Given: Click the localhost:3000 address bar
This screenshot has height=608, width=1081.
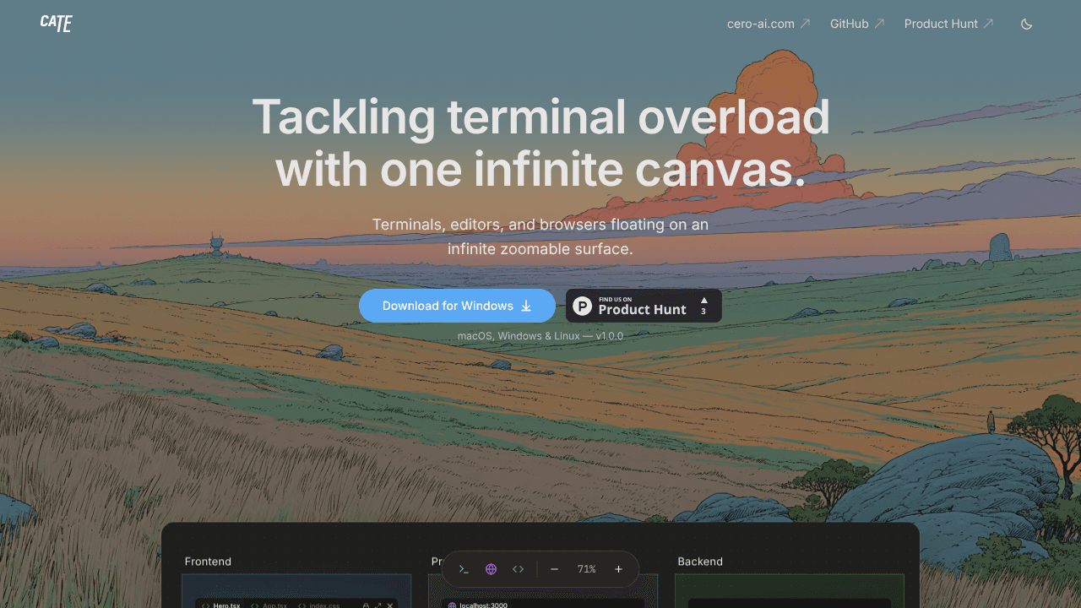Looking at the screenshot, I should pyautogui.click(x=543, y=605).
